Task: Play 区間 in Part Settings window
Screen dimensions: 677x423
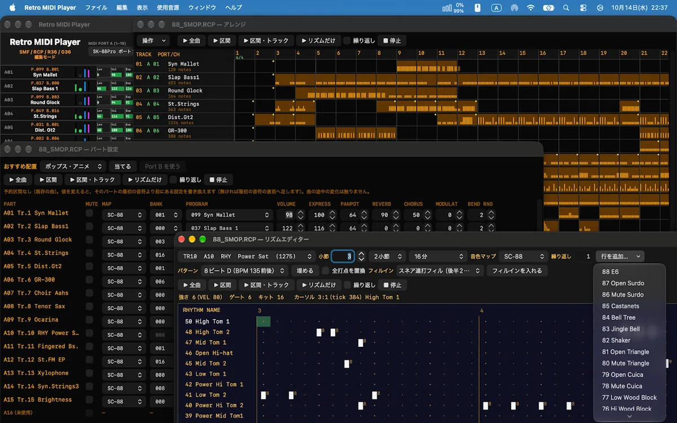Action: click(48, 179)
